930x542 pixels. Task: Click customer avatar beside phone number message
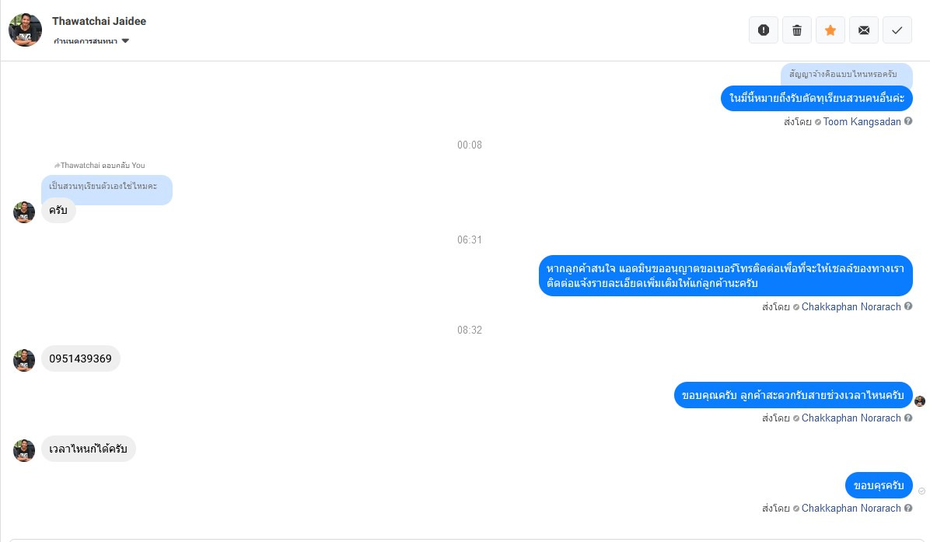click(24, 360)
